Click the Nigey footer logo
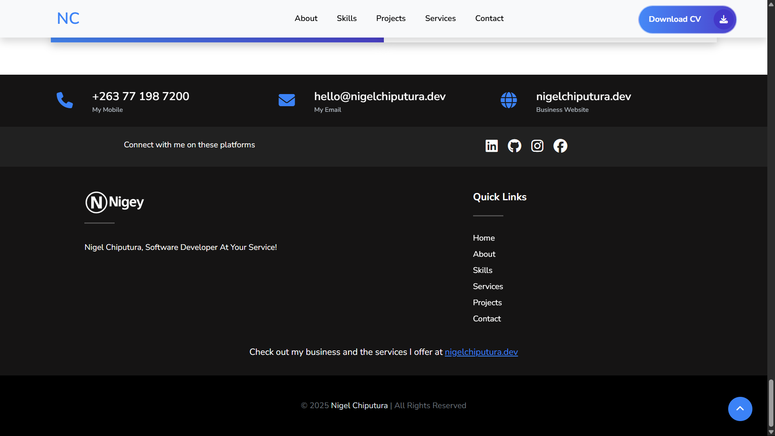The height and width of the screenshot is (436, 775). click(115, 202)
